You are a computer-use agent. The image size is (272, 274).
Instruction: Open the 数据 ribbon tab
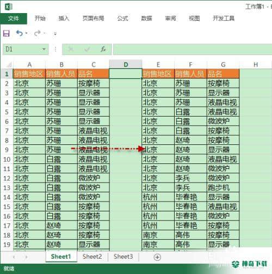coord(146,19)
